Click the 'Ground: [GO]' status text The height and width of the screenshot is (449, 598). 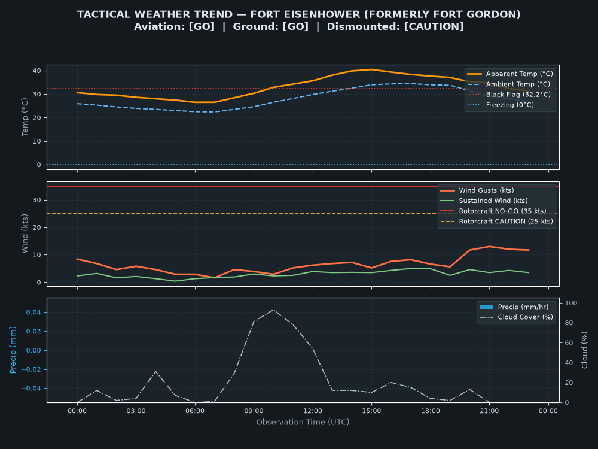click(270, 27)
